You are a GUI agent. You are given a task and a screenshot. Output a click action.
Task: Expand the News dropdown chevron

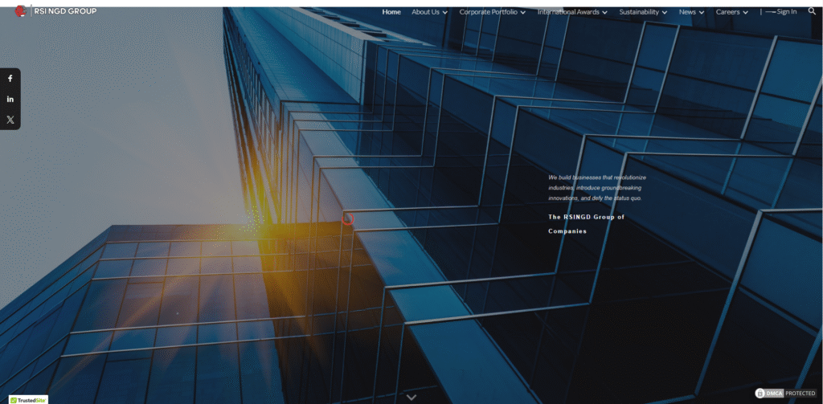702,13
